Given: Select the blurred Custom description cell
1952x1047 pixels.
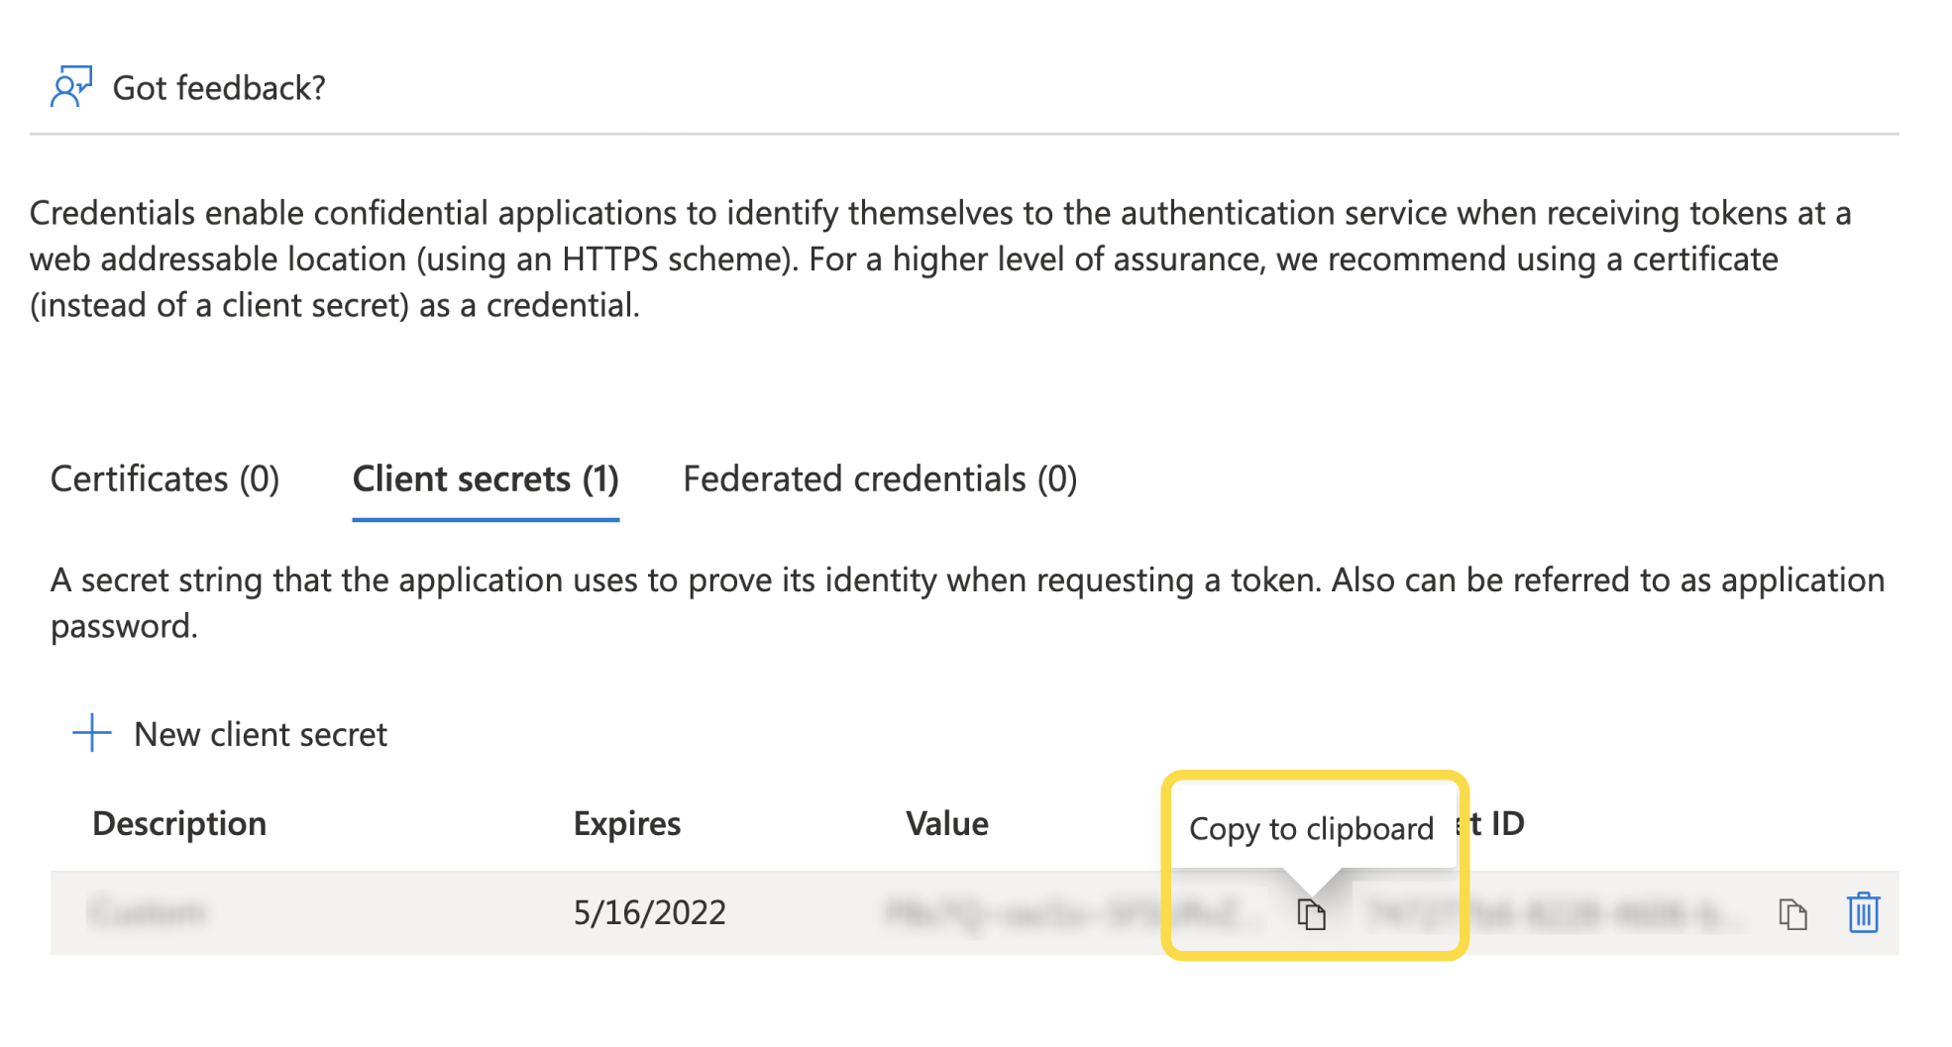Looking at the screenshot, I should click(x=149, y=912).
